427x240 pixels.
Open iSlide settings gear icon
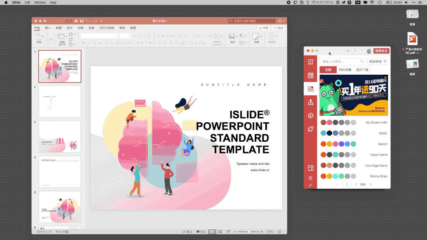click(310, 178)
